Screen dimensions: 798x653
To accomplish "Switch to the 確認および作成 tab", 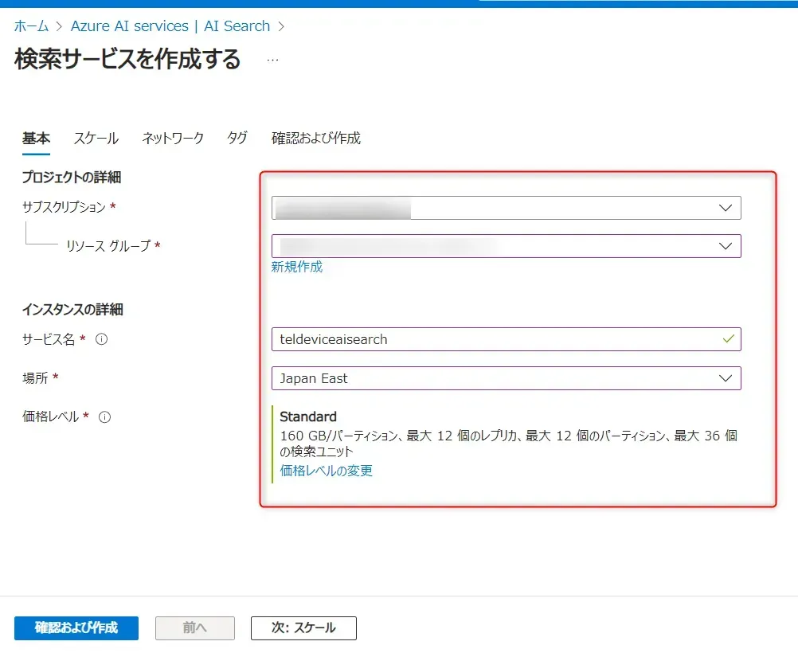I will (x=315, y=139).
